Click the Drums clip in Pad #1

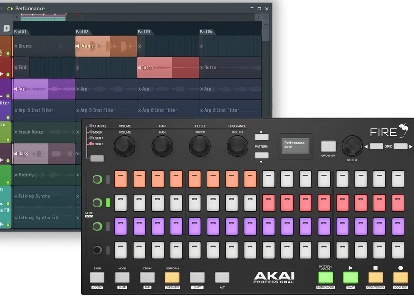tap(44, 46)
